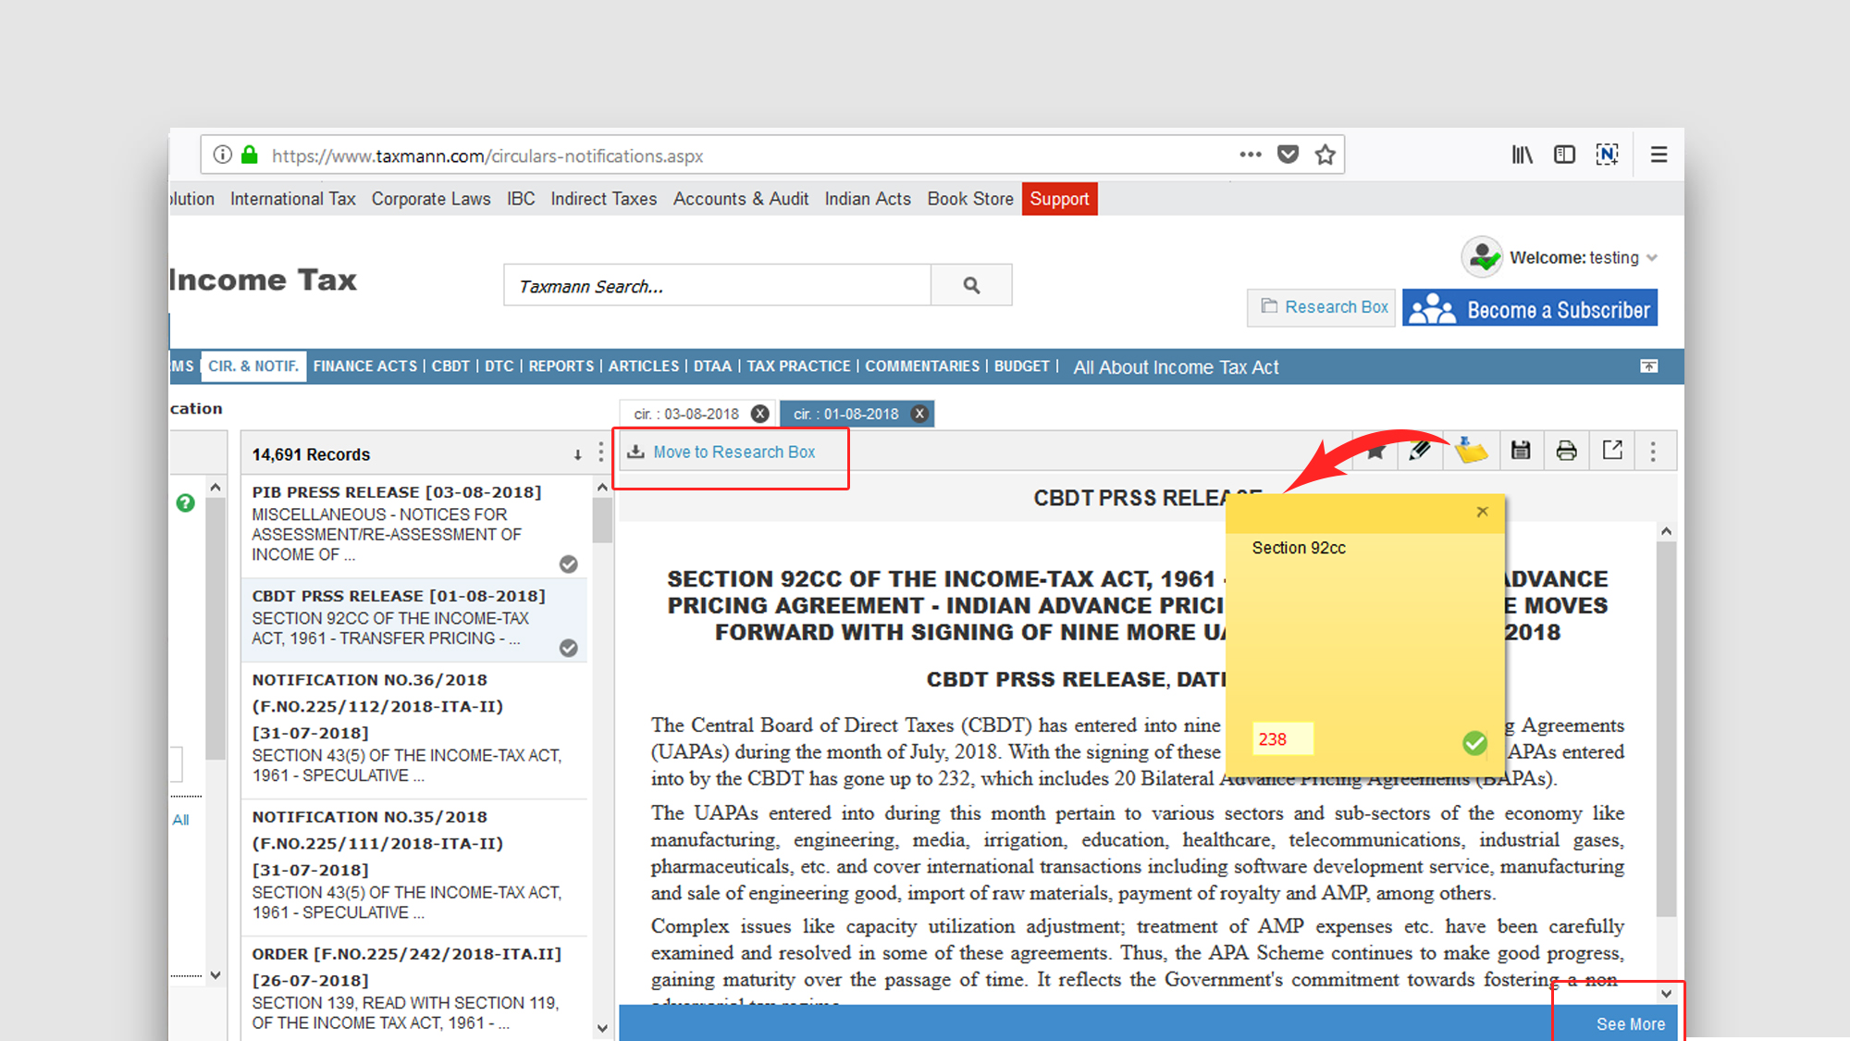This screenshot has height=1041, width=1850.
Task: Close the cir. 03-08-2018 tab
Action: tap(759, 414)
